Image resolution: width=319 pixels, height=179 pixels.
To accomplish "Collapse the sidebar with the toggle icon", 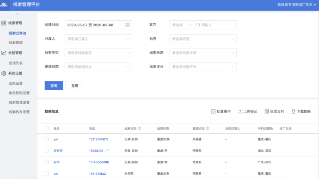I will (18, 14).
